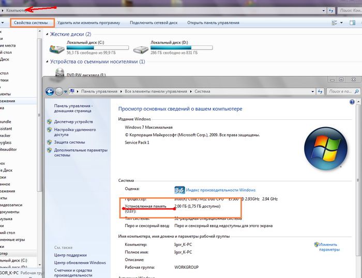Viewport: 362px width, 278px height.
Task: Click control panel icon in System breadcrumb
Action: pyautogui.click(x=72, y=91)
